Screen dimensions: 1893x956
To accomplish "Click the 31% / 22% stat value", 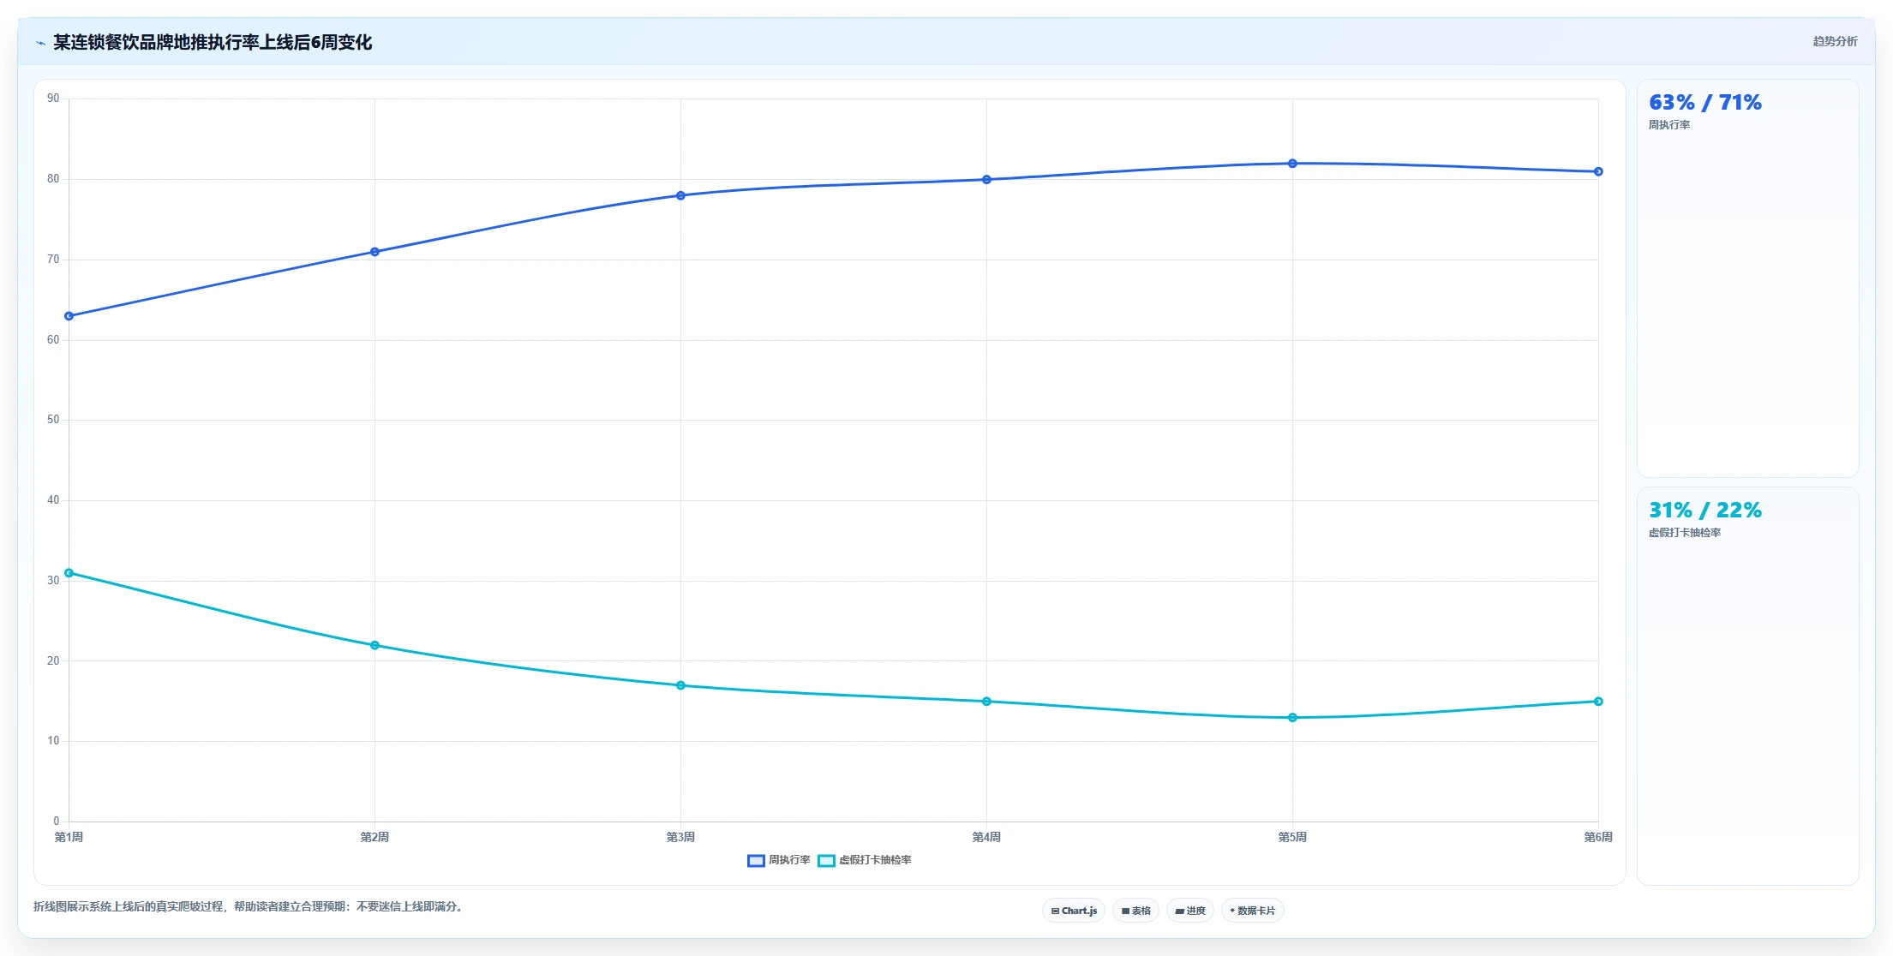I will point(1705,511).
